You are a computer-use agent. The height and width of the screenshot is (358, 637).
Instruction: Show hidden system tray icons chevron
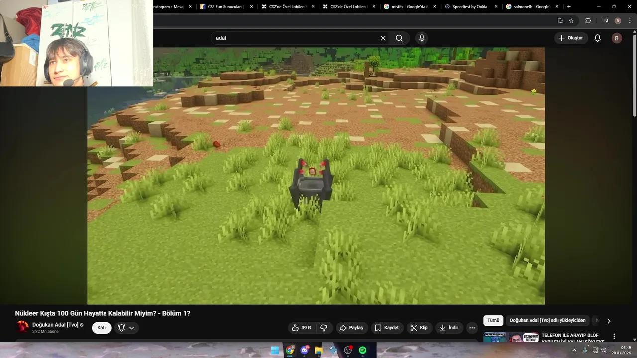coord(574,350)
